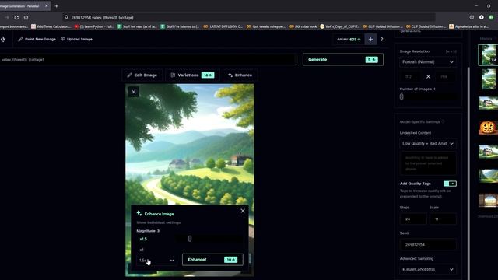Open JAX colab book bookmark
This screenshot has height=280, width=498.
click(303, 26)
